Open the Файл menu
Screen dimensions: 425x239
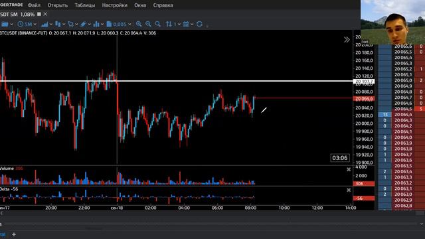pyautogui.click(x=34, y=5)
